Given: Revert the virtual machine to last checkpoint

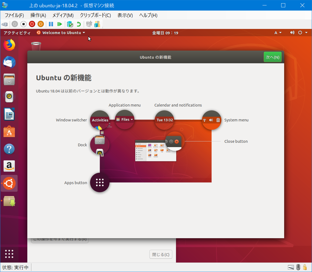Looking at the screenshot, I should coord(78,24).
